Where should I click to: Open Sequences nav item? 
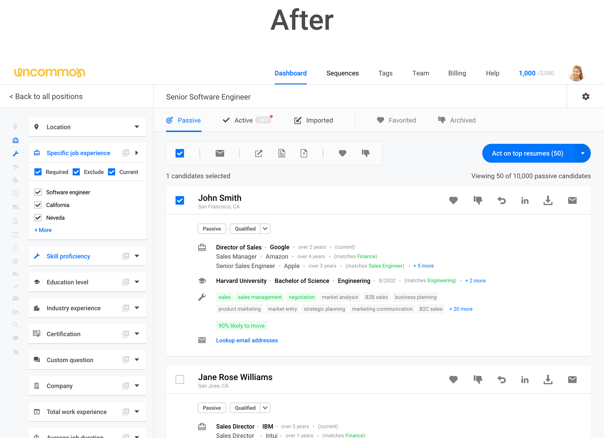(x=342, y=73)
